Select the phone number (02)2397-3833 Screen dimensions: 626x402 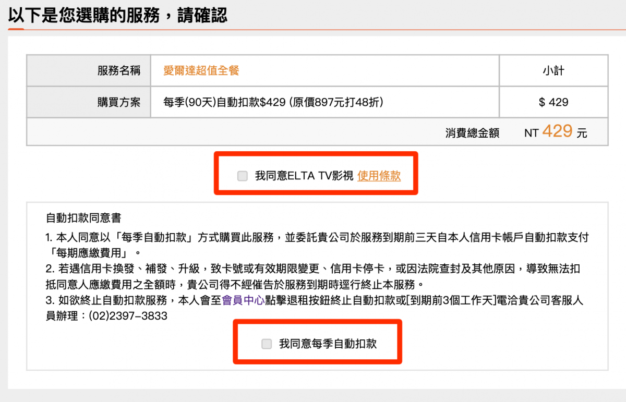128,316
